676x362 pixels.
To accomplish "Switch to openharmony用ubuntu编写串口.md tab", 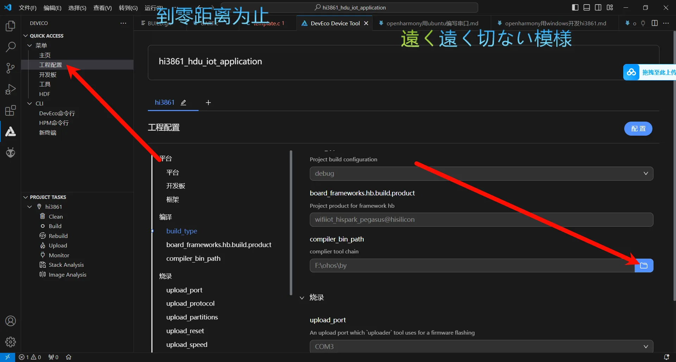I will coord(432,23).
